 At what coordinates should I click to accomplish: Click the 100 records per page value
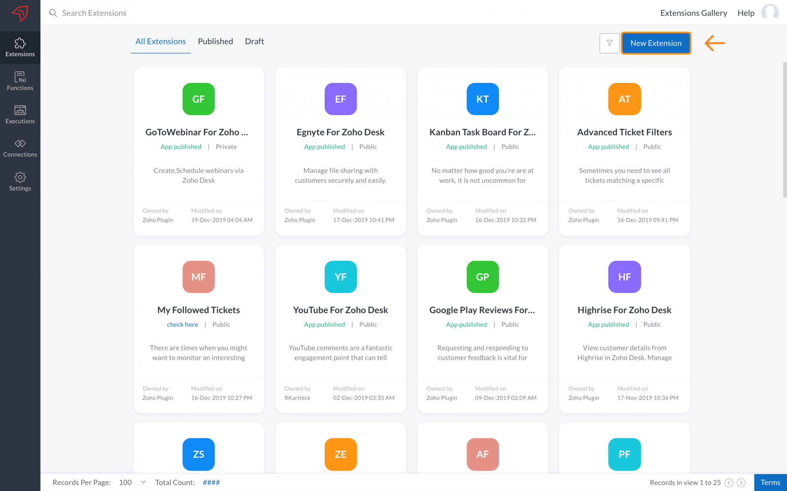point(125,482)
